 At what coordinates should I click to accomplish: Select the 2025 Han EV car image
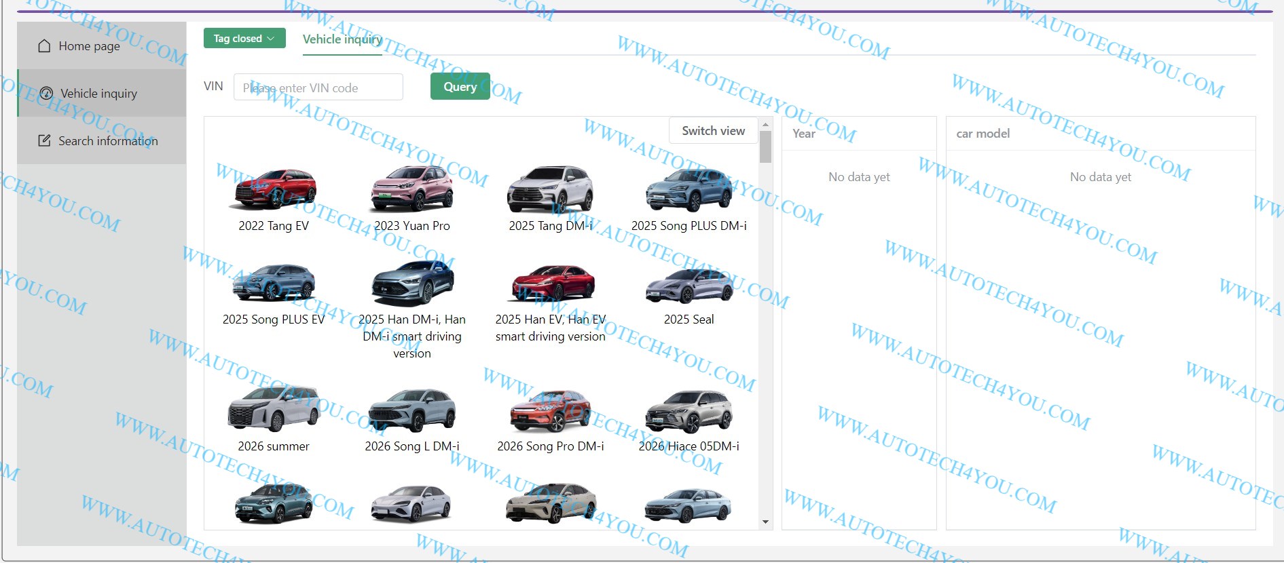click(x=552, y=283)
